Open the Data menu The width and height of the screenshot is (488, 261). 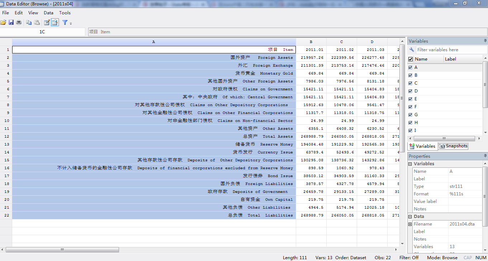(x=48, y=13)
